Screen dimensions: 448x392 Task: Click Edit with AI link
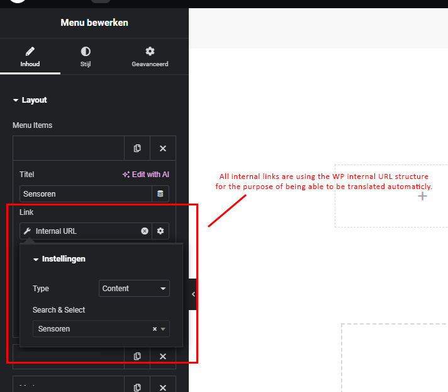146,175
